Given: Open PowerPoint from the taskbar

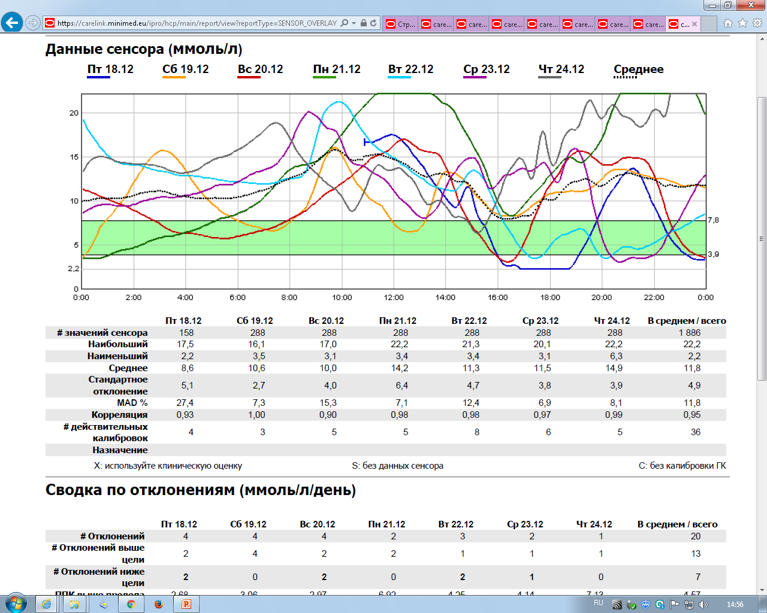Looking at the screenshot, I should click(x=186, y=604).
